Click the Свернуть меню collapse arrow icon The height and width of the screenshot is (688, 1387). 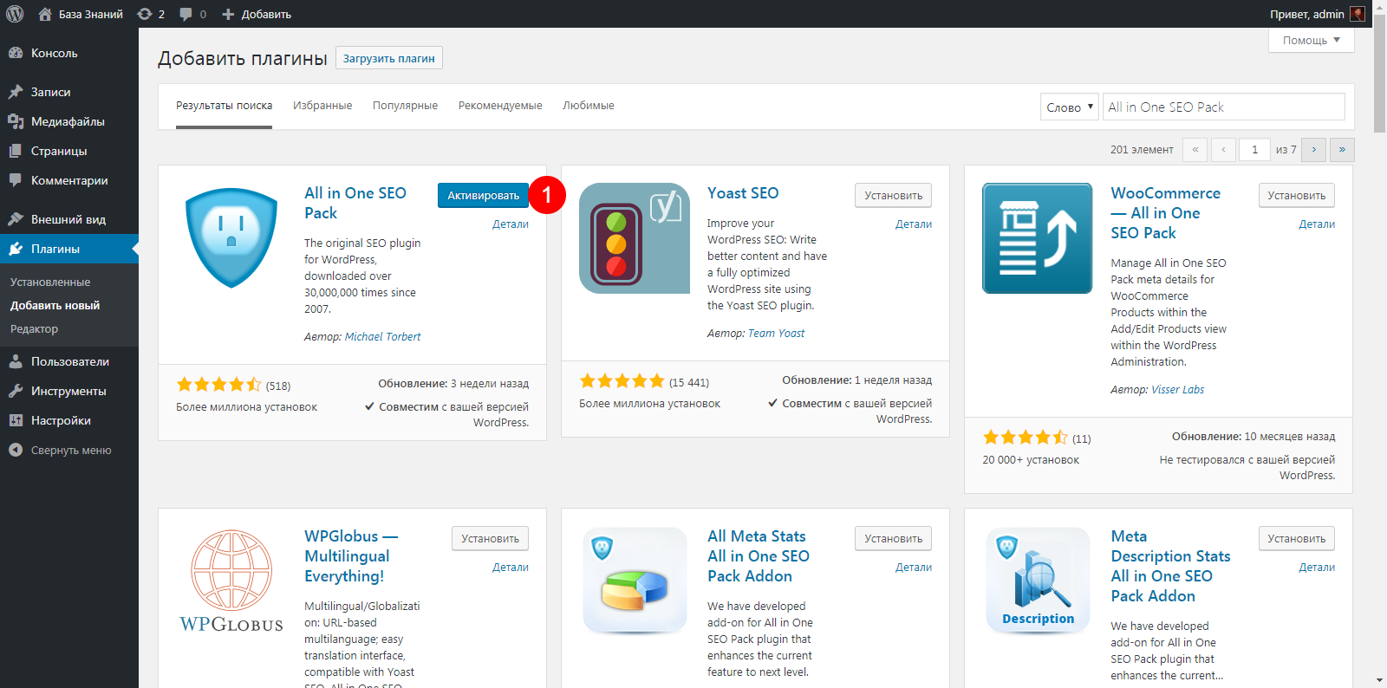point(16,450)
